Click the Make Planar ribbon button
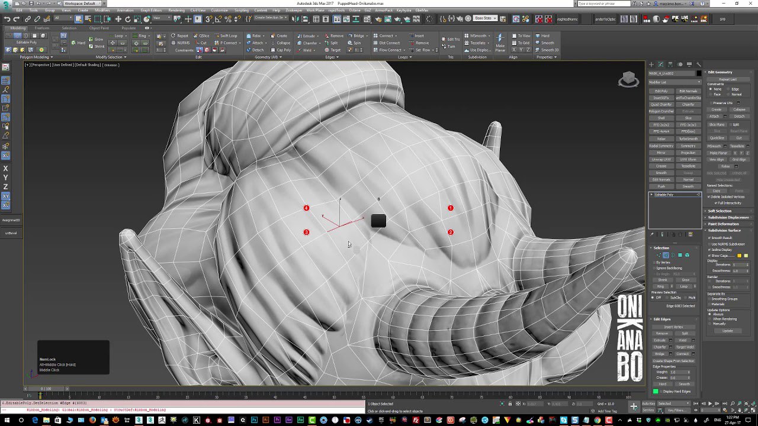The width and height of the screenshot is (758, 426). click(500, 43)
